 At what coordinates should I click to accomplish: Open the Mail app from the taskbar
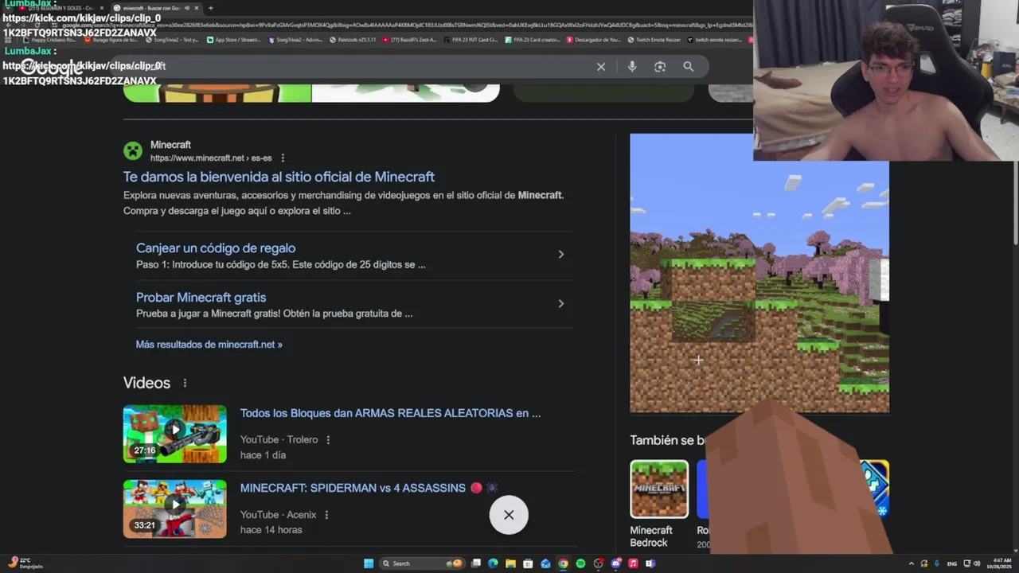(545, 563)
